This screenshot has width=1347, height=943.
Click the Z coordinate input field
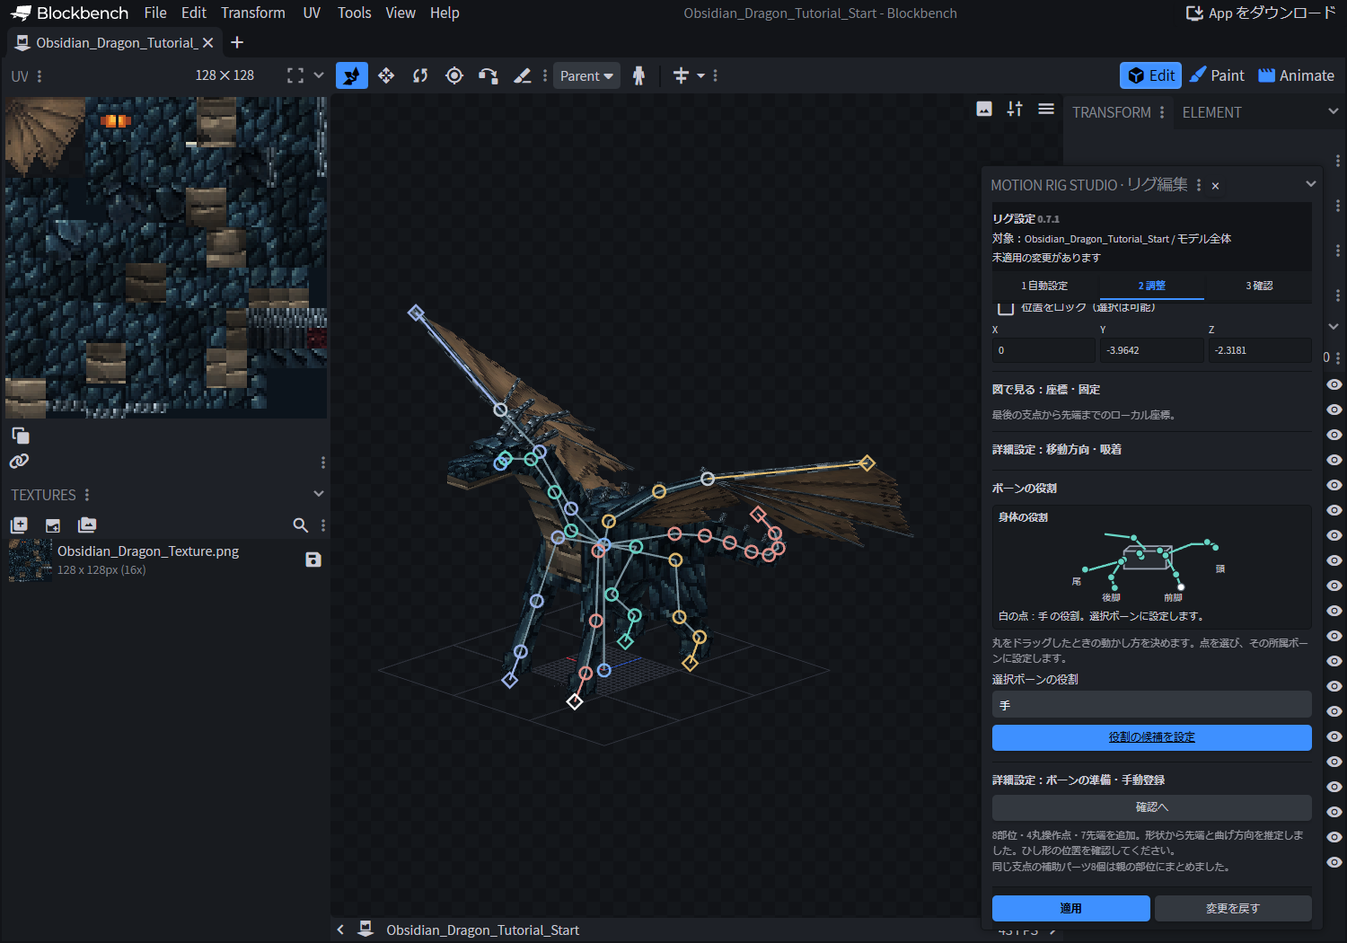pos(1260,350)
